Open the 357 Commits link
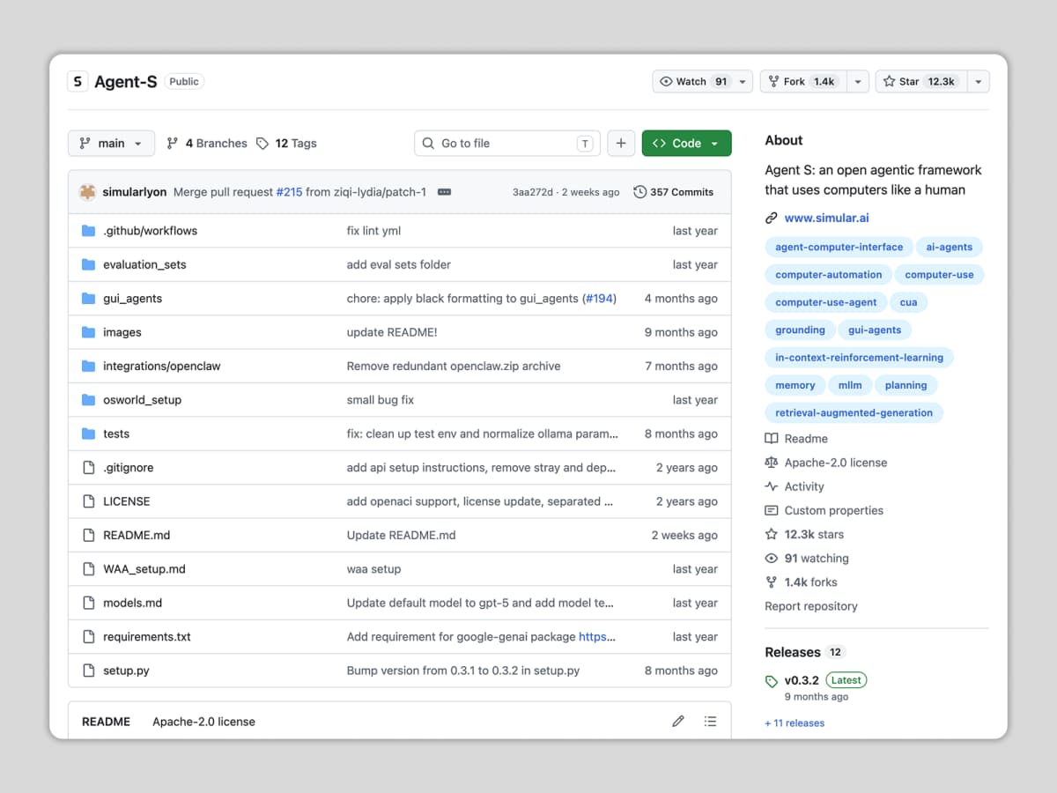 click(674, 192)
